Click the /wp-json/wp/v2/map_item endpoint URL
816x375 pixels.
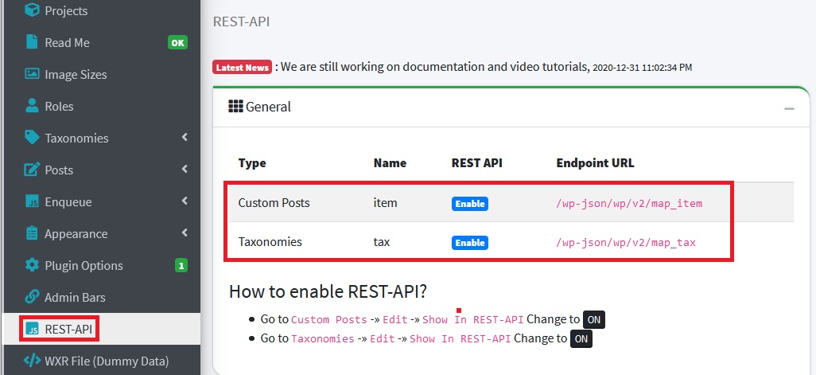[x=629, y=204]
